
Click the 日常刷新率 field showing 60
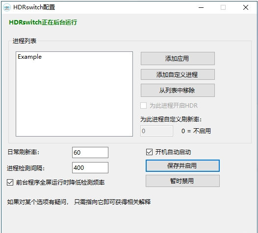pos(90,153)
